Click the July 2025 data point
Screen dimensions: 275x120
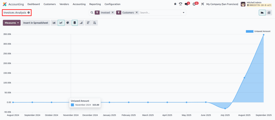point(225,108)
